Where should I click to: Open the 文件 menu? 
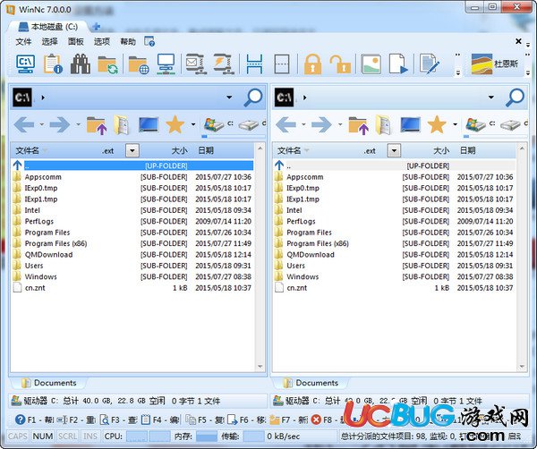coord(23,42)
